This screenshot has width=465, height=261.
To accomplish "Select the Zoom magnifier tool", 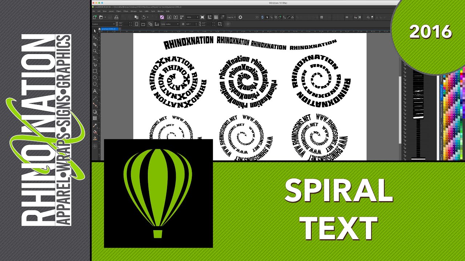I will (x=95, y=51).
